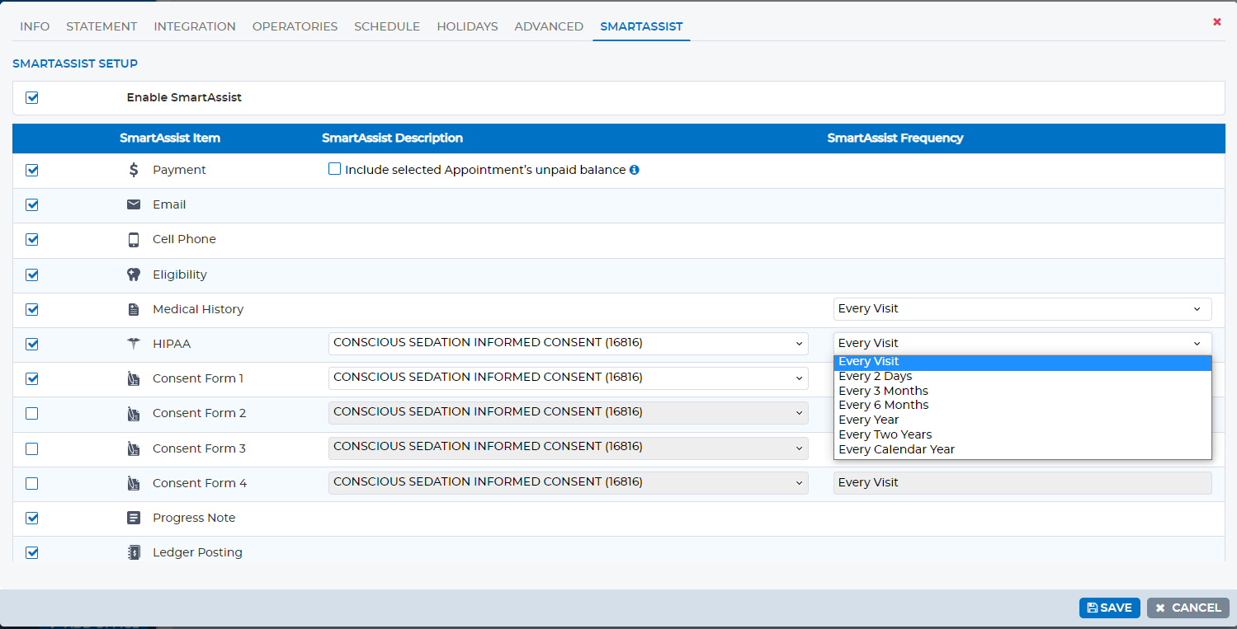Click the Cancel button

1188,608
